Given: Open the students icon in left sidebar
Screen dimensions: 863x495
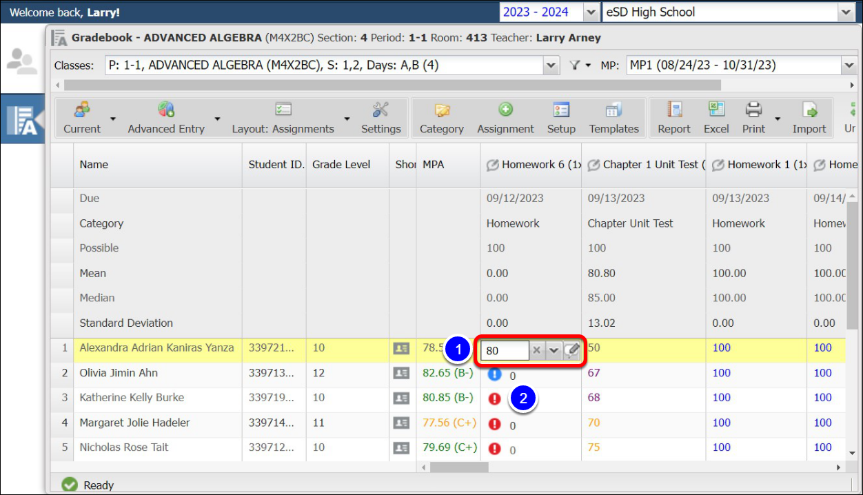Looking at the screenshot, I should coord(22,61).
